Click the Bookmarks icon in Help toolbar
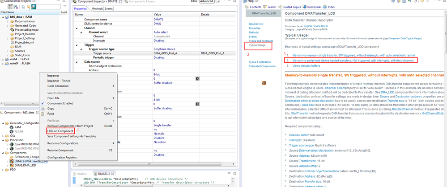The width and height of the screenshot is (447, 187). tap(305, 7)
